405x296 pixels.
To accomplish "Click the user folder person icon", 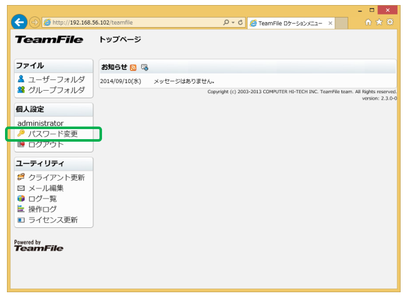I will tap(21, 79).
